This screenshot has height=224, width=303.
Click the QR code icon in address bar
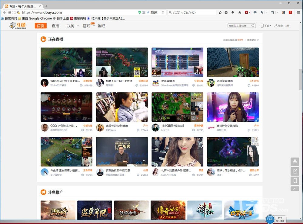click(144, 12)
